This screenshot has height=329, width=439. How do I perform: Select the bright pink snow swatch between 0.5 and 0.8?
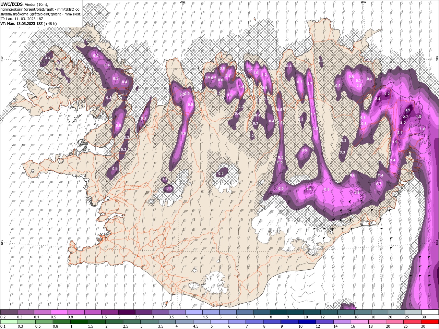59,312
